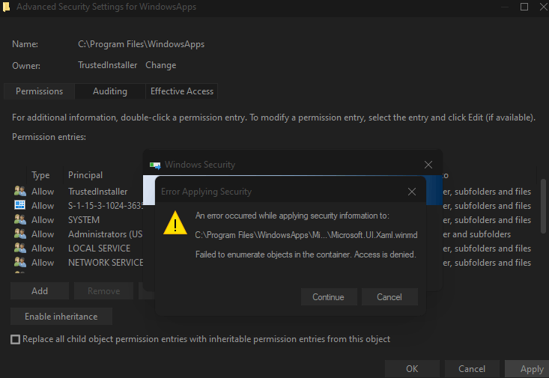The width and height of the screenshot is (549, 378).
Task: Close the Windows Security progress window
Action: [428, 165]
